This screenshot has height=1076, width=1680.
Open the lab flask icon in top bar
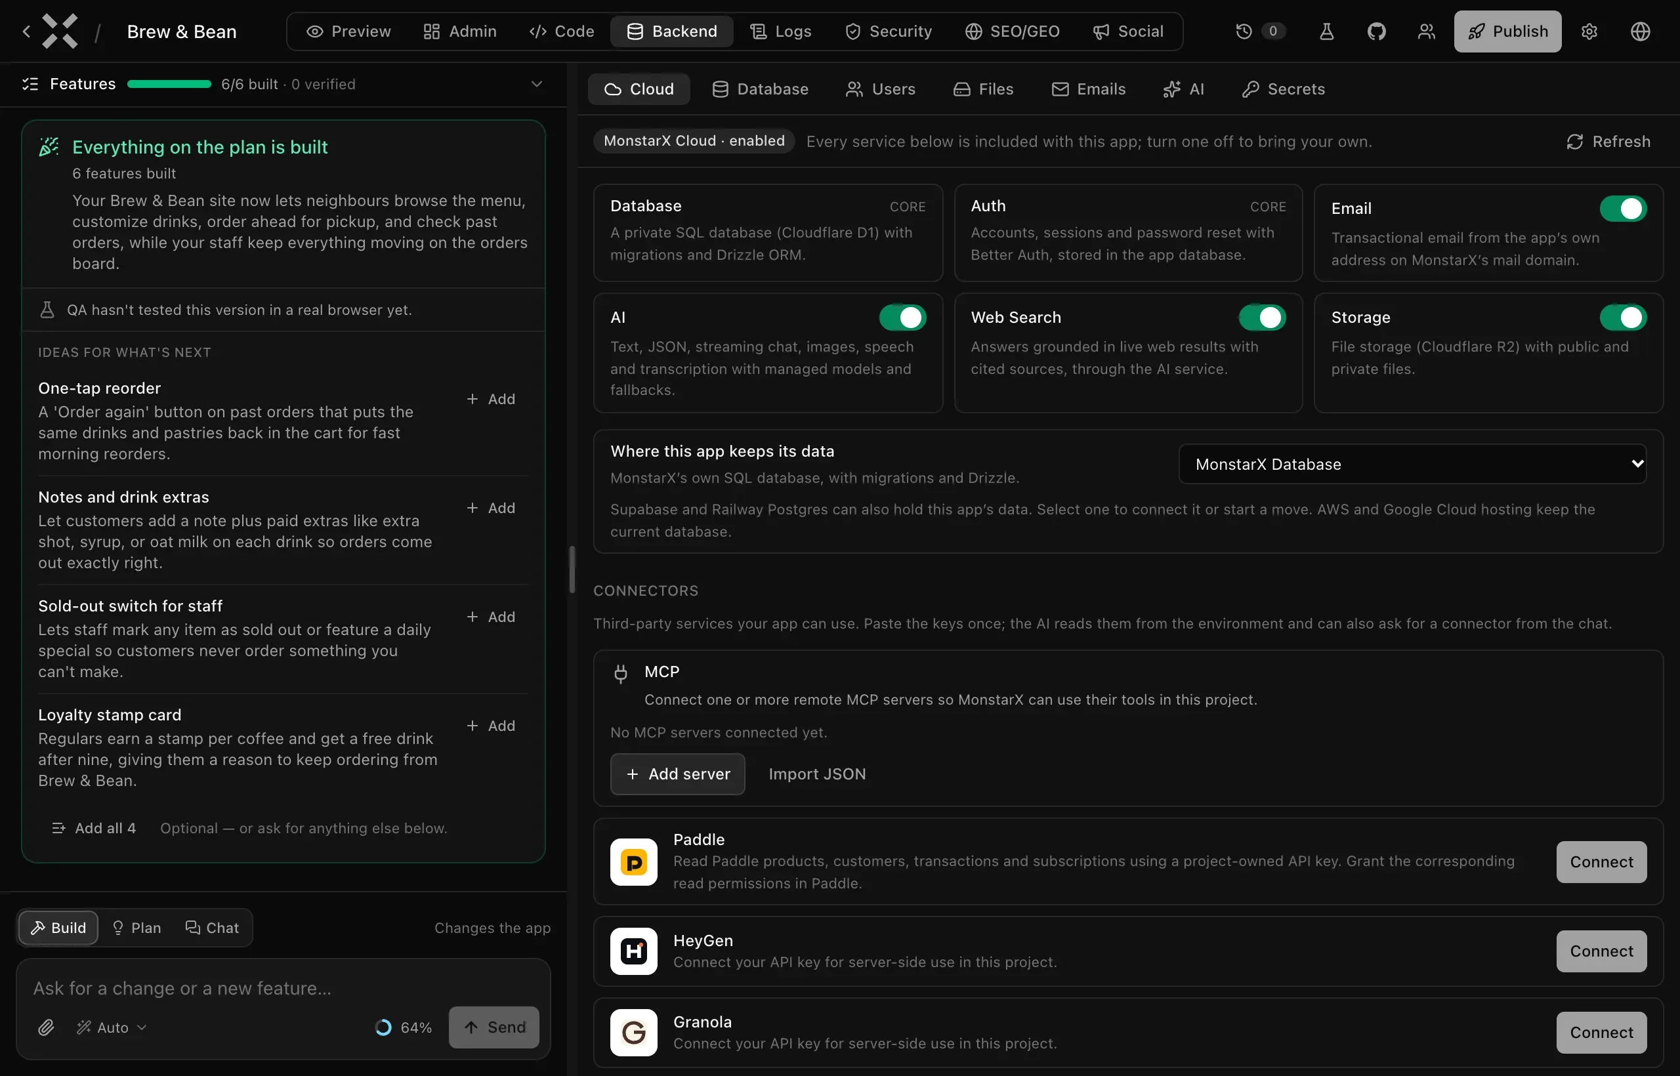coord(1326,31)
